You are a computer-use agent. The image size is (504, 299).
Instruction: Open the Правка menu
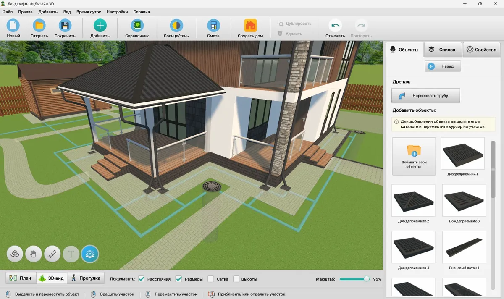(25, 12)
